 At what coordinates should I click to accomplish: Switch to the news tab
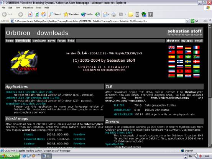pos(51,41)
